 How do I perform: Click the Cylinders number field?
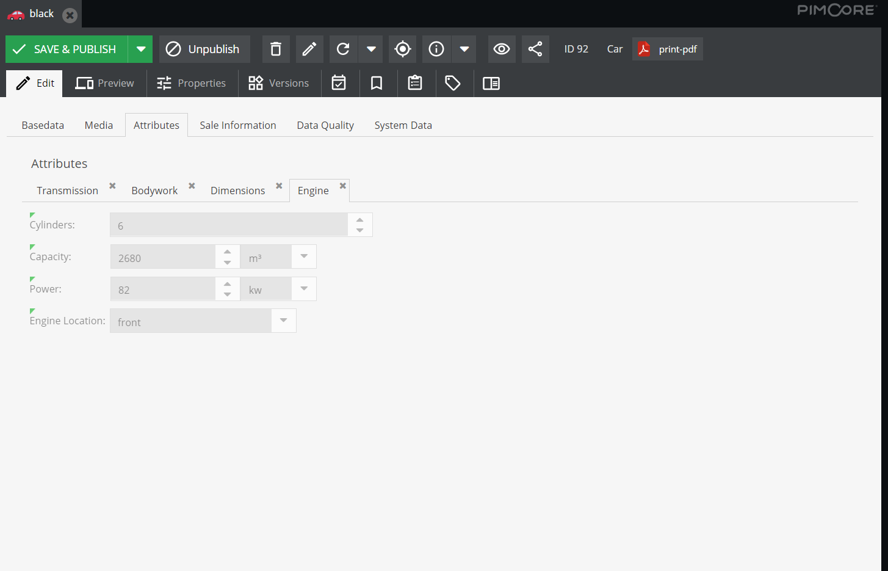coord(229,225)
